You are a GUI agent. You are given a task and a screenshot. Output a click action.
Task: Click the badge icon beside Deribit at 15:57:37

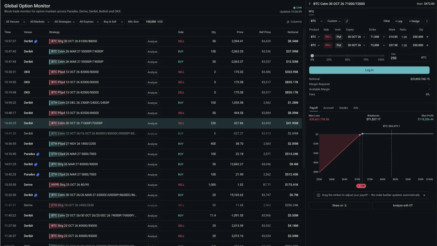36,41
